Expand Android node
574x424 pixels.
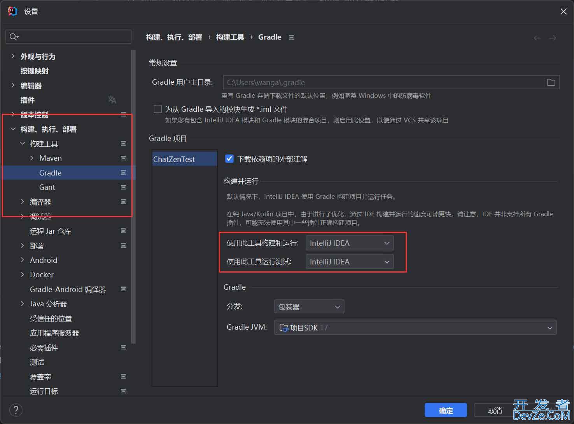point(23,260)
